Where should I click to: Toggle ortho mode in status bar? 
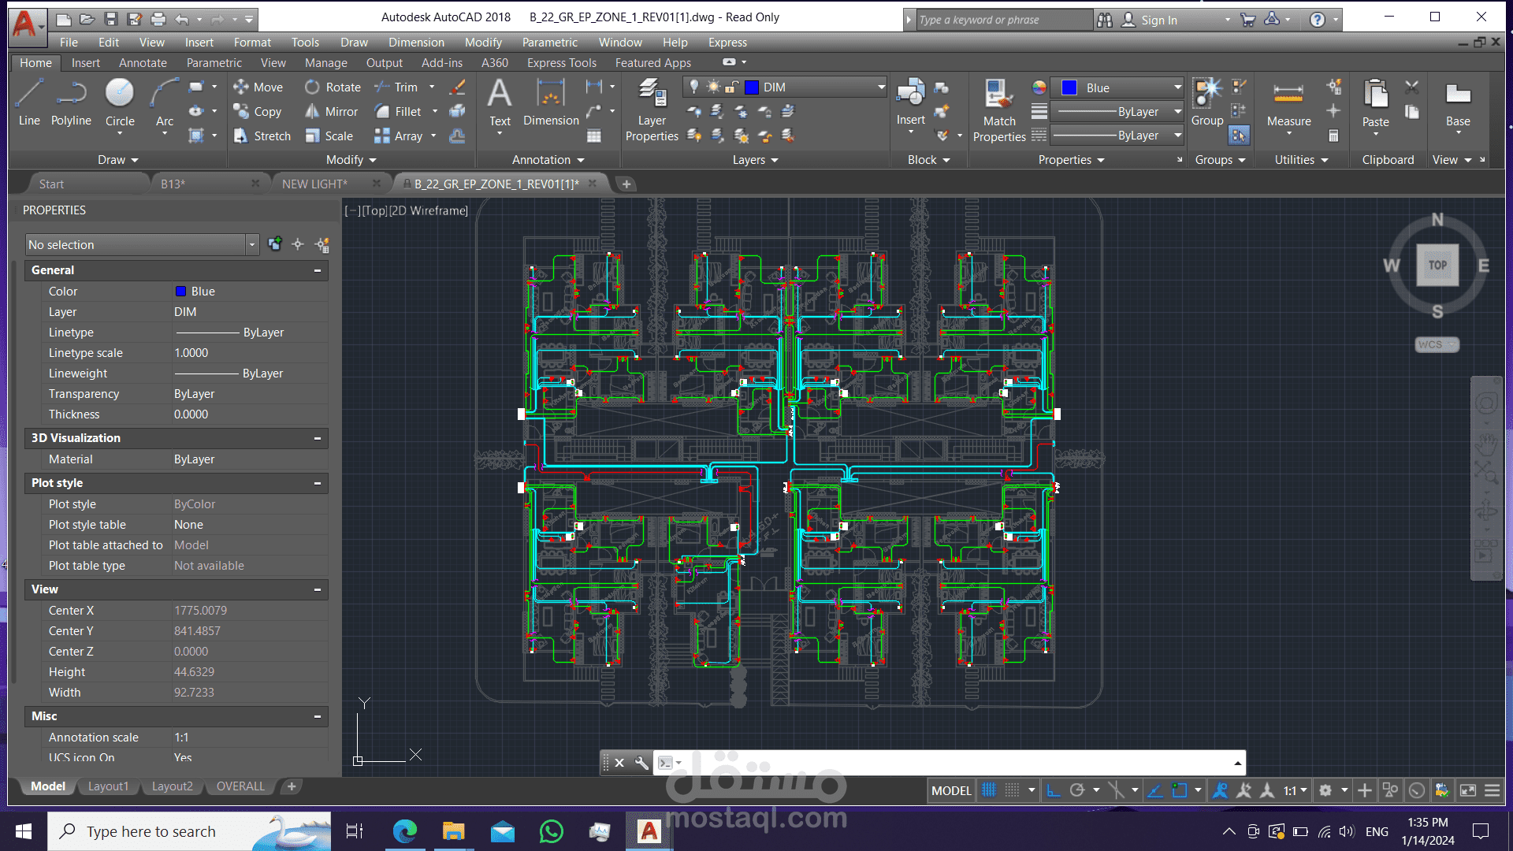coord(1054,790)
